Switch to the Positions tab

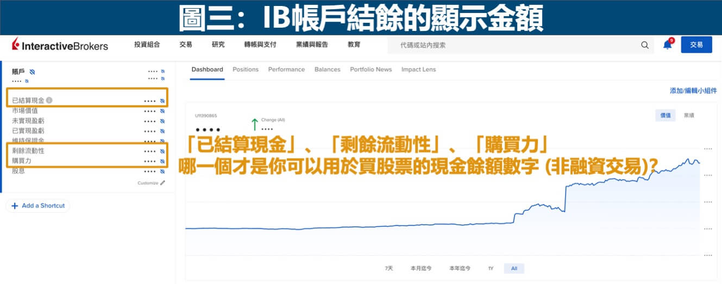click(x=246, y=70)
